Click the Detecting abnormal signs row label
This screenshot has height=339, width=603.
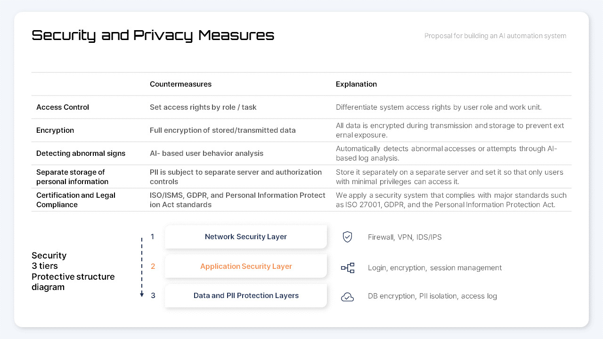(81, 153)
